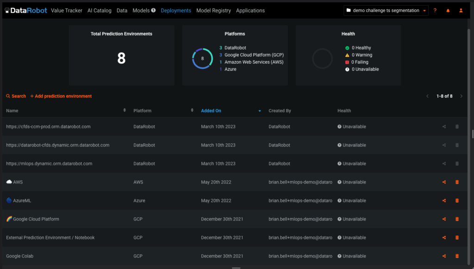Delete the AzureML prediction environment
This screenshot has width=474, height=269.
(457, 201)
